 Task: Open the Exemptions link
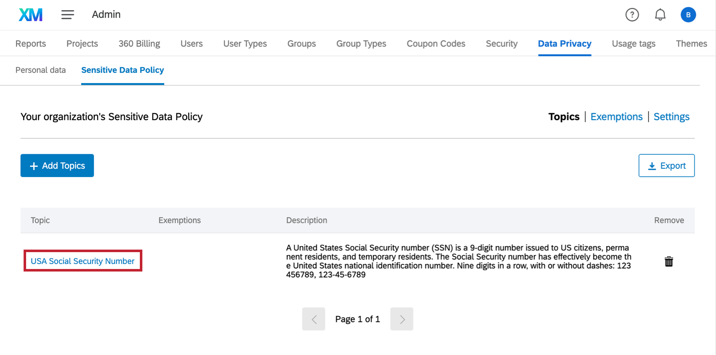pyautogui.click(x=617, y=117)
